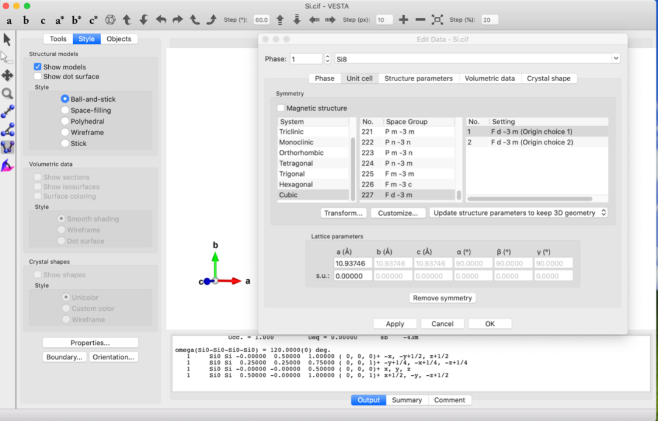Open the Properties... dialog
Viewport: 658px width, 421px height.
[x=90, y=342]
